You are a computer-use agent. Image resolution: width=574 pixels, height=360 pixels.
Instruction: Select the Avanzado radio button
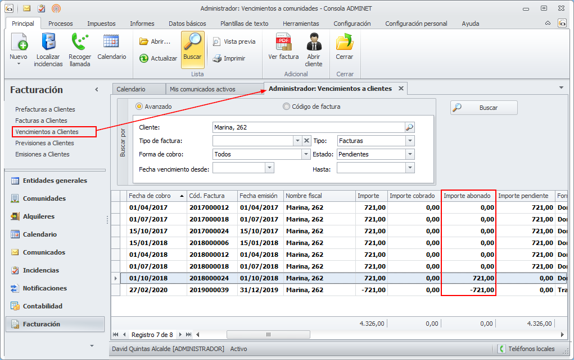139,107
